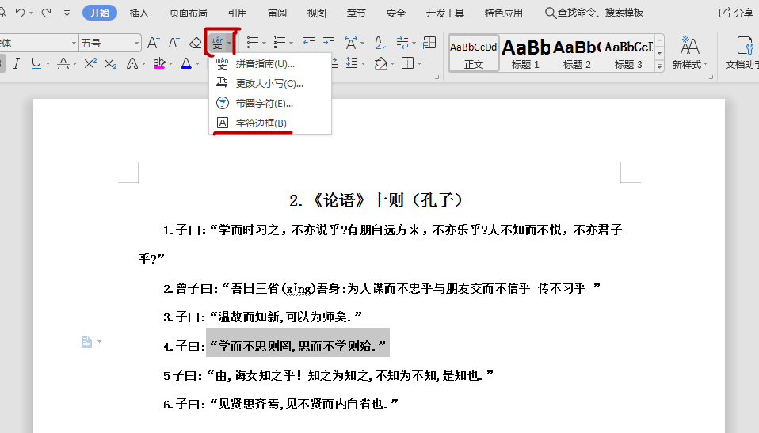Click the shading paint bucket icon
This screenshot has height=433, width=759.
pos(381,63)
